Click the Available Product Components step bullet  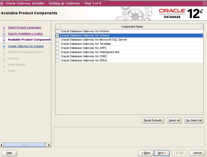coord(4,40)
